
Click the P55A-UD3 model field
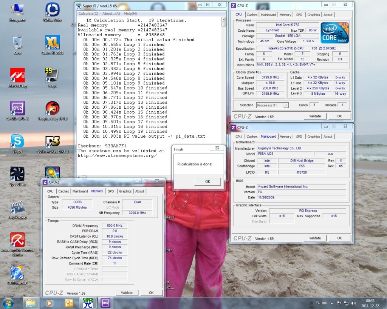coord(285,154)
